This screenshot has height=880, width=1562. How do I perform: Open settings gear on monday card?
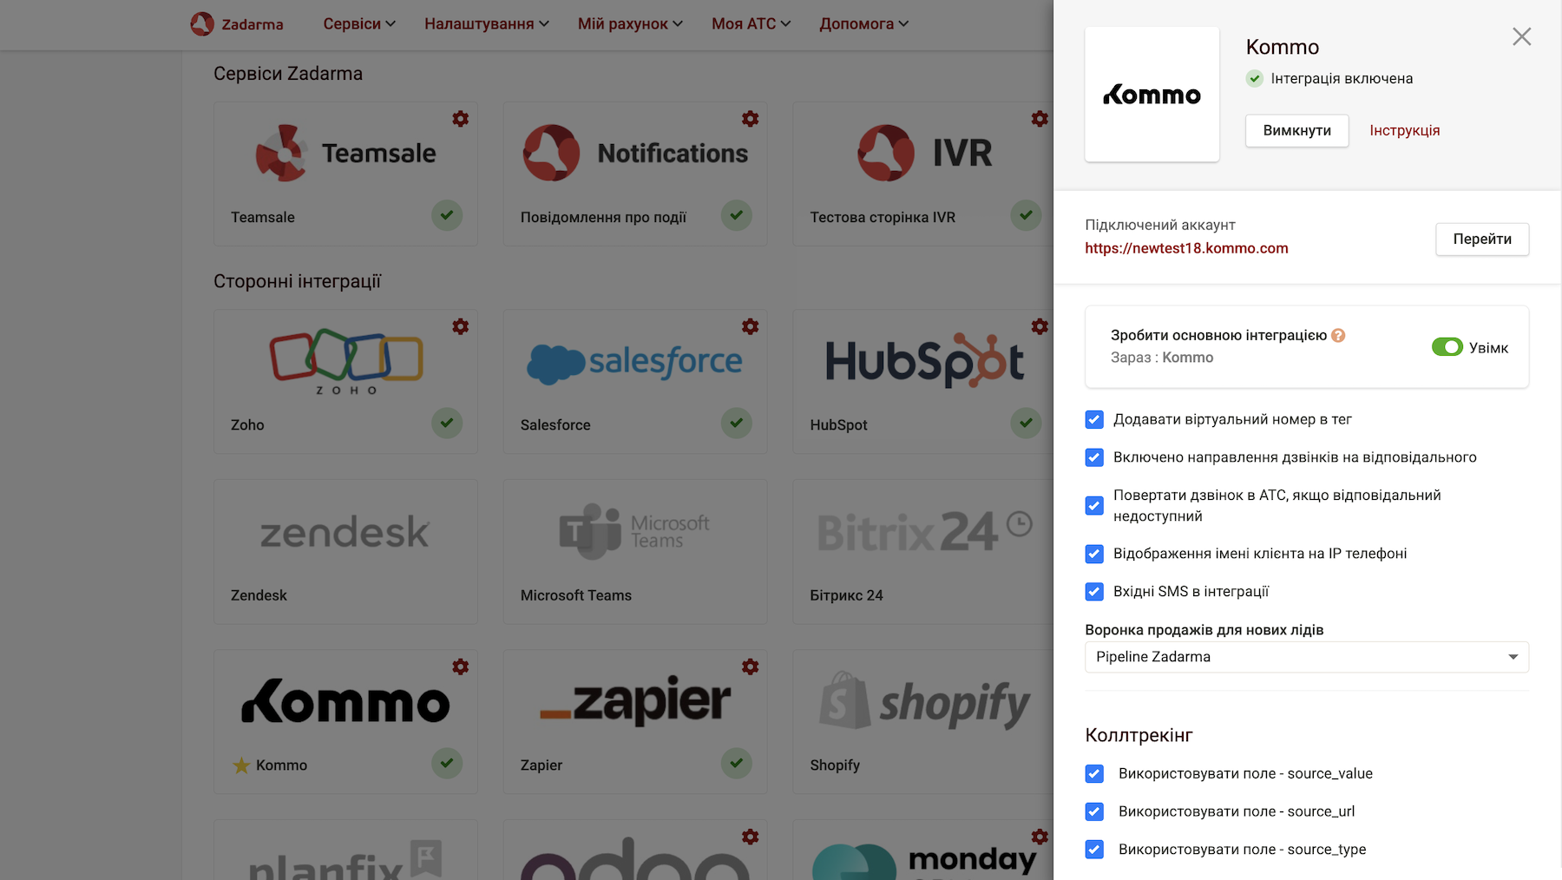tap(1040, 837)
